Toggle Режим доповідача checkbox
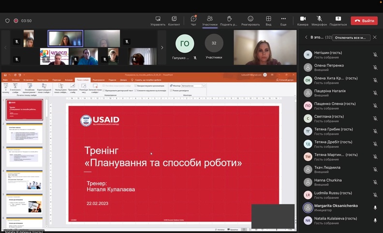The width and height of the screenshot is (383, 233). pyautogui.click(x=171, y=90)
